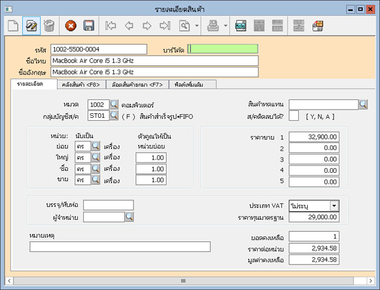Image resolution: width=380 pixels, height=290 pixels.
Task: Open lookup for the ซื้อ unit
Action: coord(96,168)
